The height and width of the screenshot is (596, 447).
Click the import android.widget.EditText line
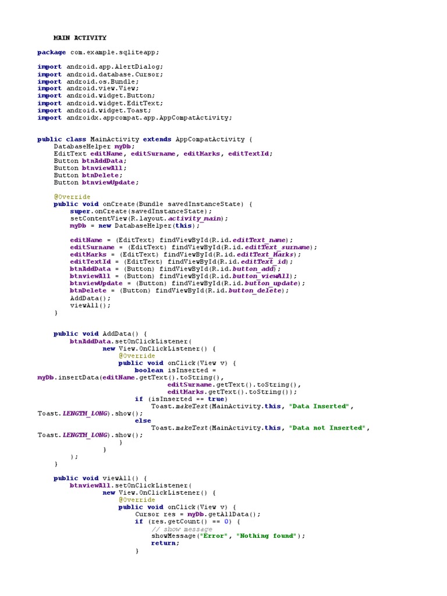point(100,104)
